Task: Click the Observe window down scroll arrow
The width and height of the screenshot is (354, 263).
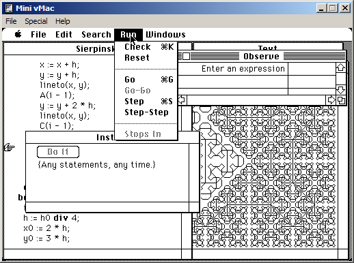Action: pyautogui.click(x=340, y=89)
